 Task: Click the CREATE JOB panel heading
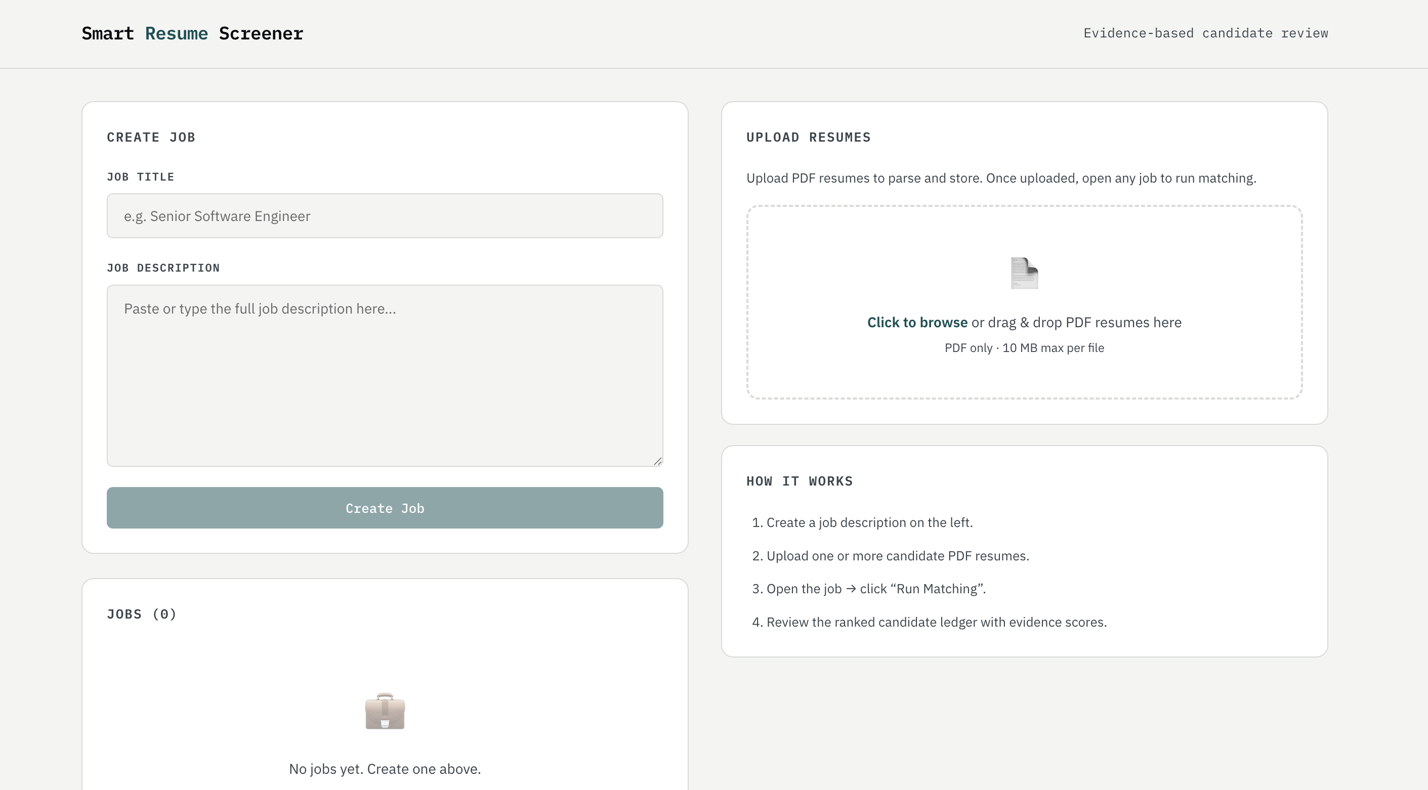click(x=151, y=138)
